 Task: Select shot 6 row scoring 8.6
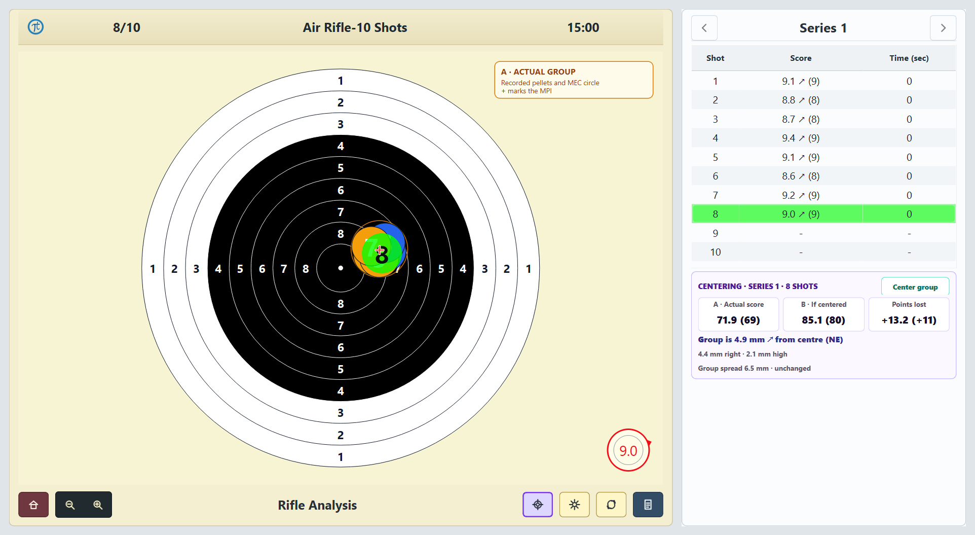coord(823,176)
